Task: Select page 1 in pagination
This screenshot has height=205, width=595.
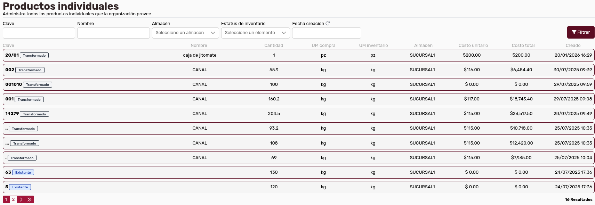Action: point(6,199)
